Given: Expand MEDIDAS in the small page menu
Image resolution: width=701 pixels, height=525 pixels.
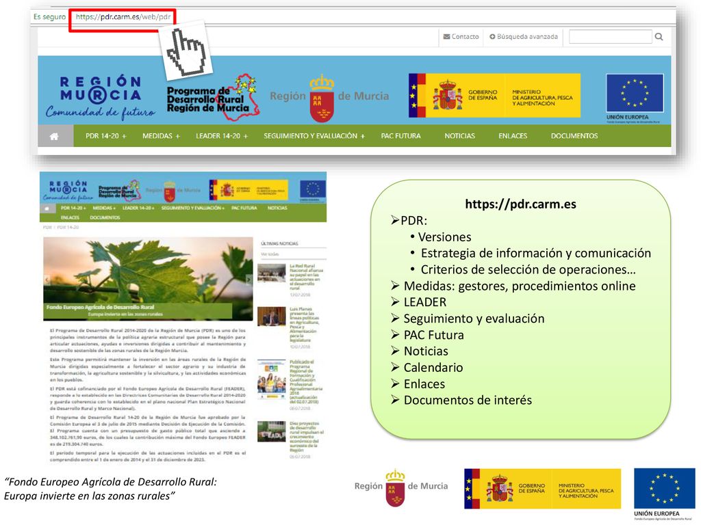Looking at the screenshot, I should 104,208.
